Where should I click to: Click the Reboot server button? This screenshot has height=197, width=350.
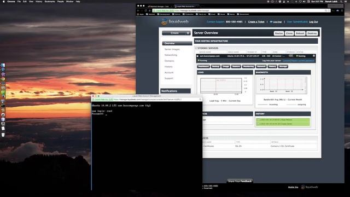pos(300,33)
